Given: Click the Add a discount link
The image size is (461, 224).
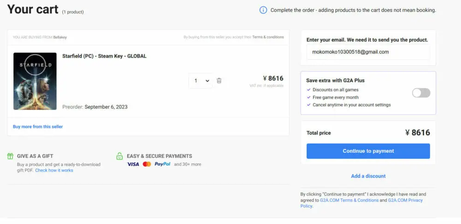Looking at the screenshot, I should [x=368, y=176].
